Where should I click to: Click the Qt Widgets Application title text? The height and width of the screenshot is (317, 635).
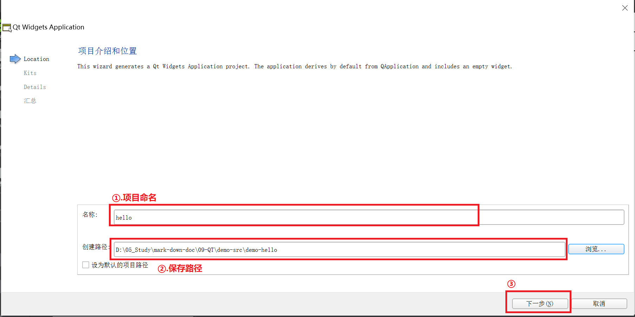pyautogui.click(x=48, y=27)
